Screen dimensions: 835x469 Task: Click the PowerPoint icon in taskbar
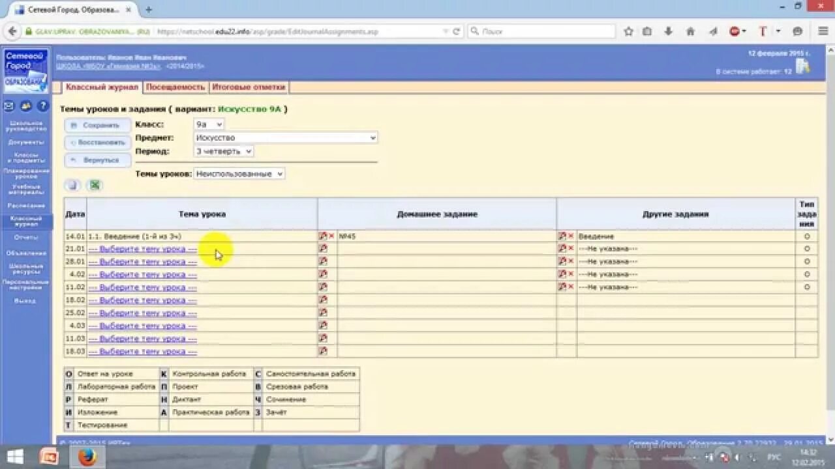pos(49,457)
